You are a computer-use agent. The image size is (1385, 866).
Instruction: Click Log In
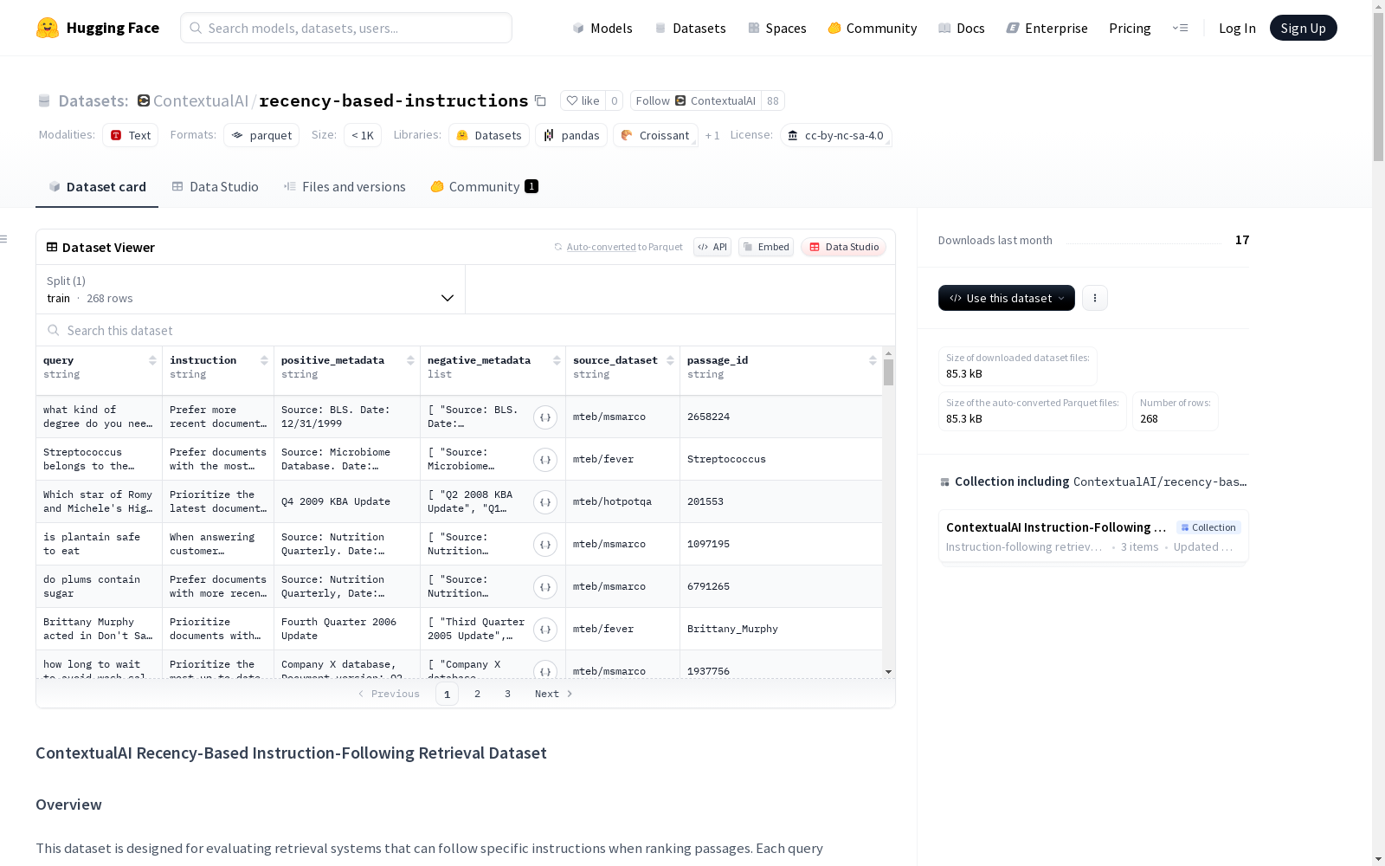point(1237,28)
